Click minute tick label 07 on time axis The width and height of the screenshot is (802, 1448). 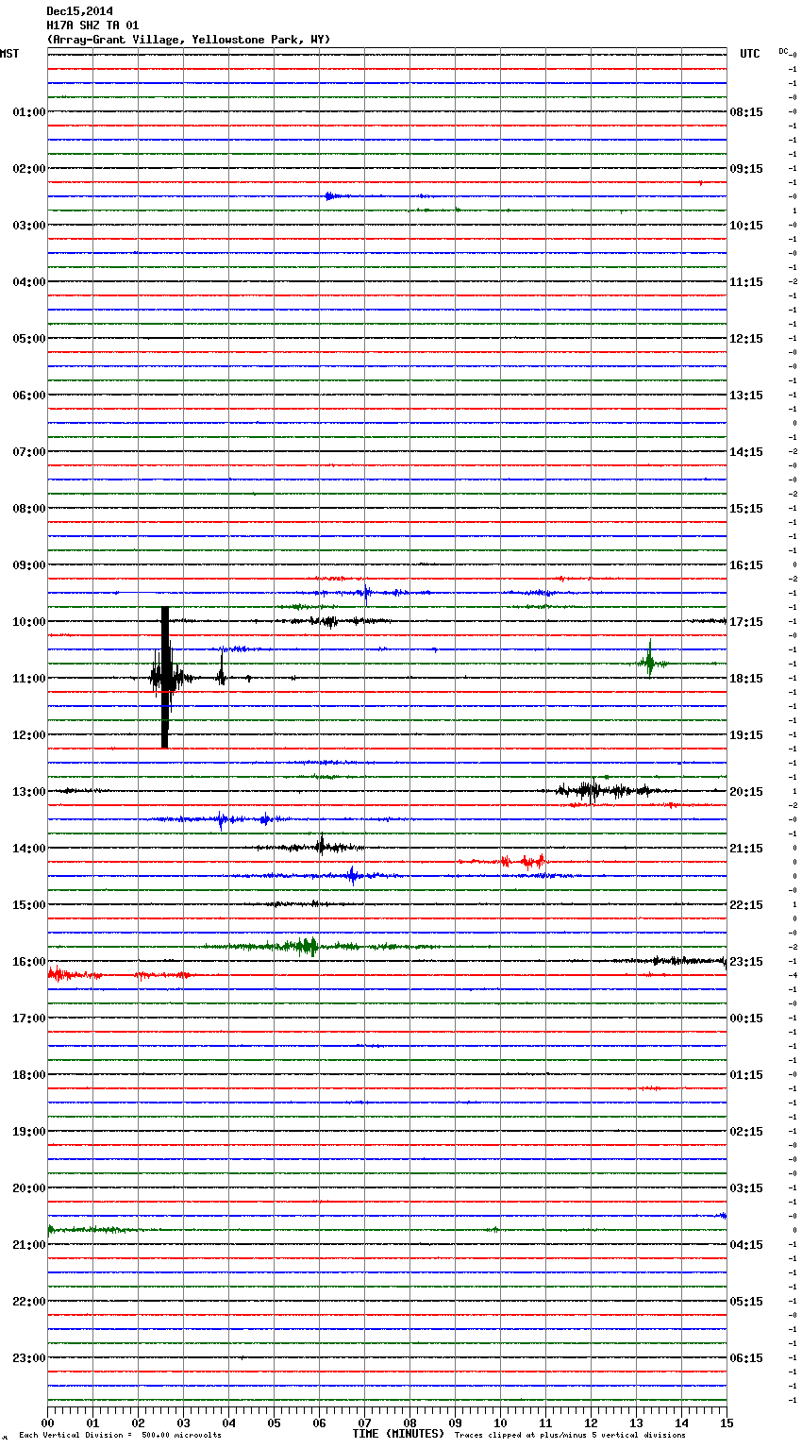[x=364, y=1423]
